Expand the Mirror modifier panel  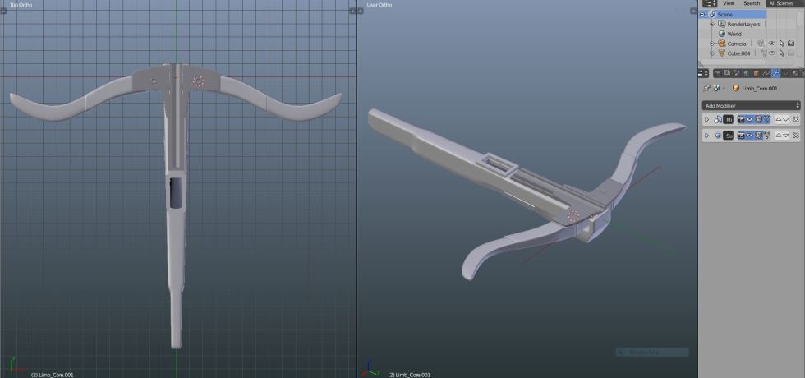coord(706,119)
